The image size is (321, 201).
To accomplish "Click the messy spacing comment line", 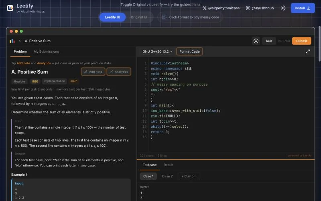I will click(179, 84).
